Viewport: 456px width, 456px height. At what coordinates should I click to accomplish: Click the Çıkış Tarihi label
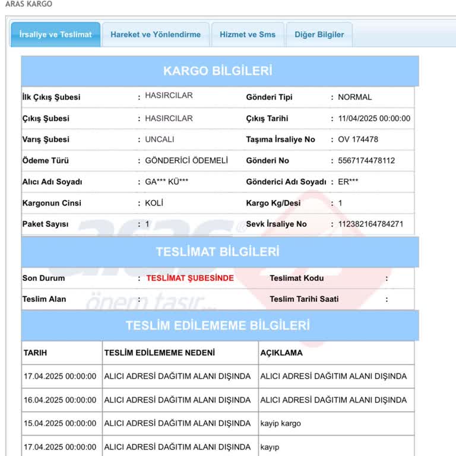267,118
